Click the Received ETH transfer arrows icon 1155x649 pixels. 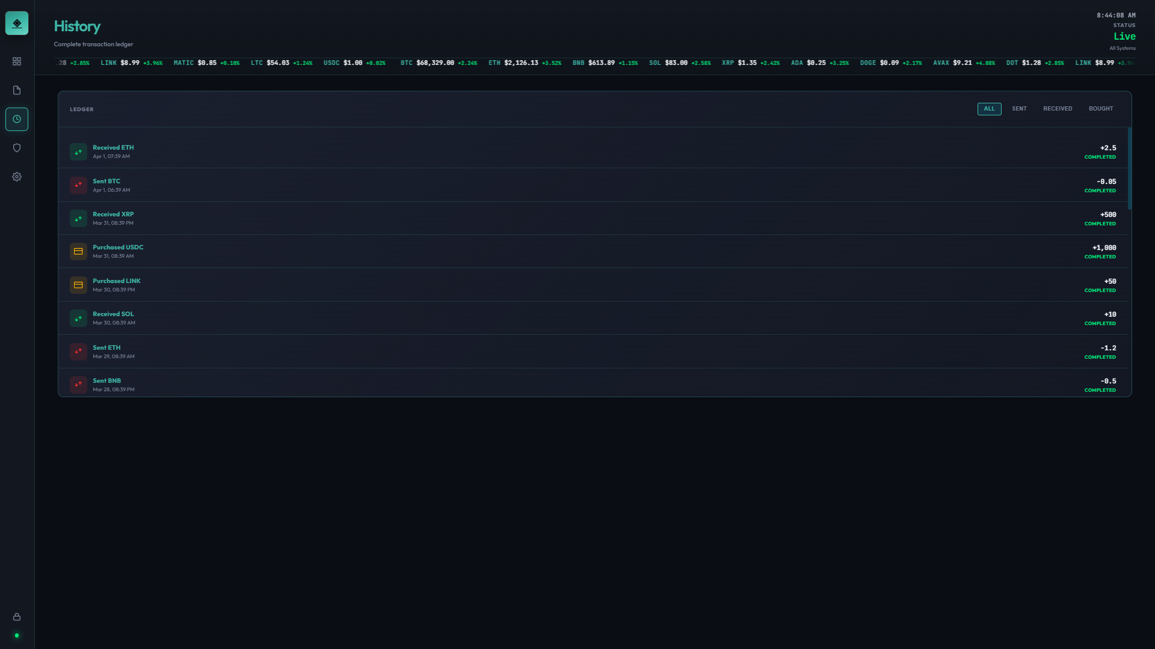pyautogui.click(x=78, y=152)
